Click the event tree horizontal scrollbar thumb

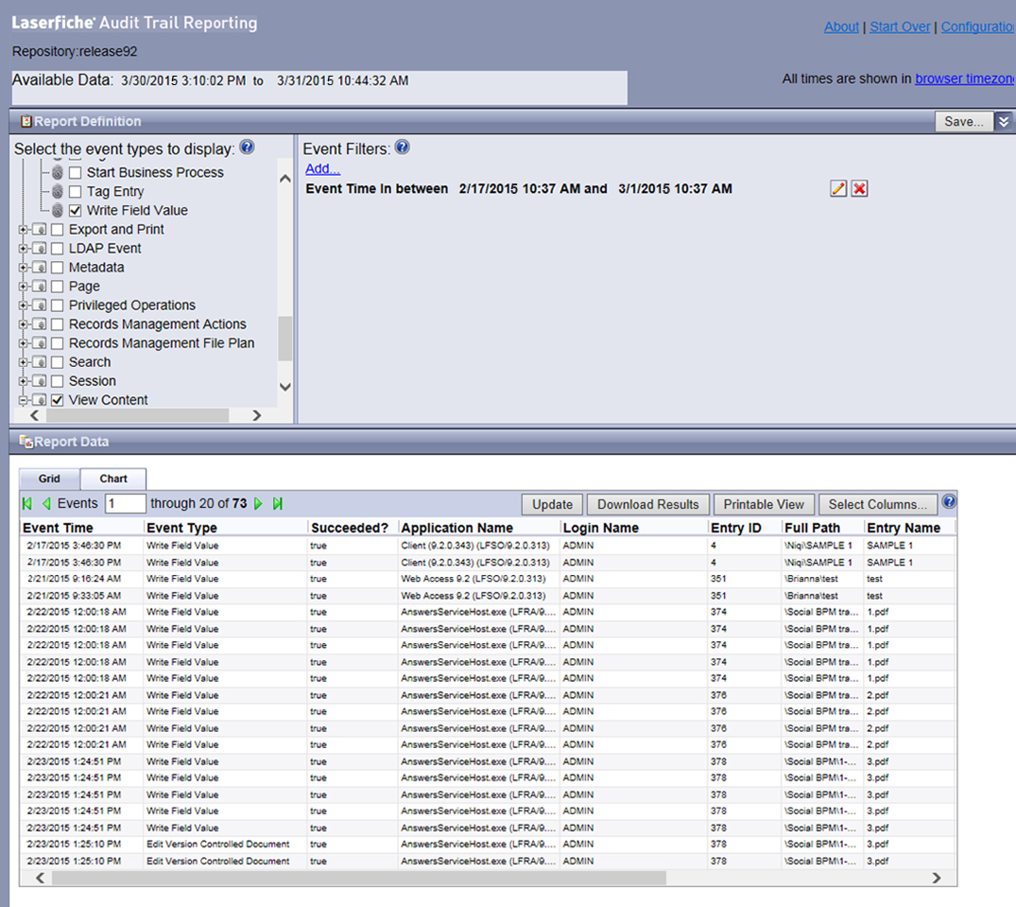click(138, 415)
